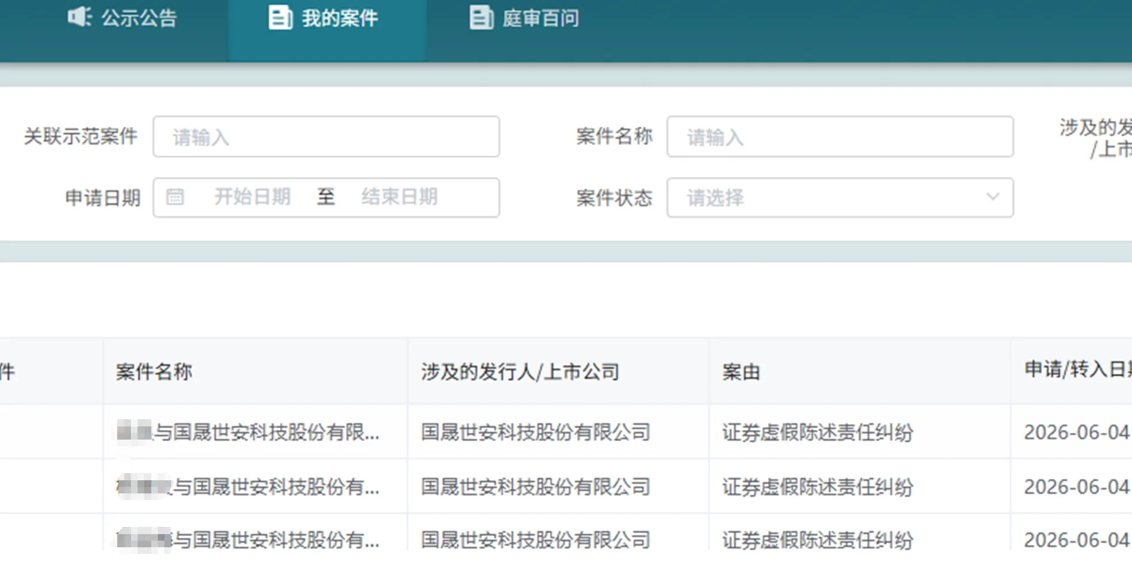Focus the 关联示范案件 input field
This screenshot has width=1132, height=561.
pyautogui.click(x=326, y=137)
